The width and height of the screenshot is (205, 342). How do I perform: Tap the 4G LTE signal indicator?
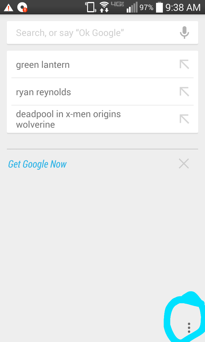pyautogui.click(x=117, y=4)
